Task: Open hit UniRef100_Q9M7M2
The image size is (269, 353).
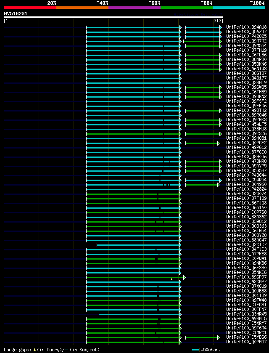Action: click(x=246, y=41)
